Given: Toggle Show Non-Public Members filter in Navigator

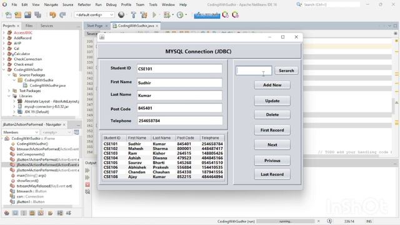Looking at the screenshot, I should point(32,213).
